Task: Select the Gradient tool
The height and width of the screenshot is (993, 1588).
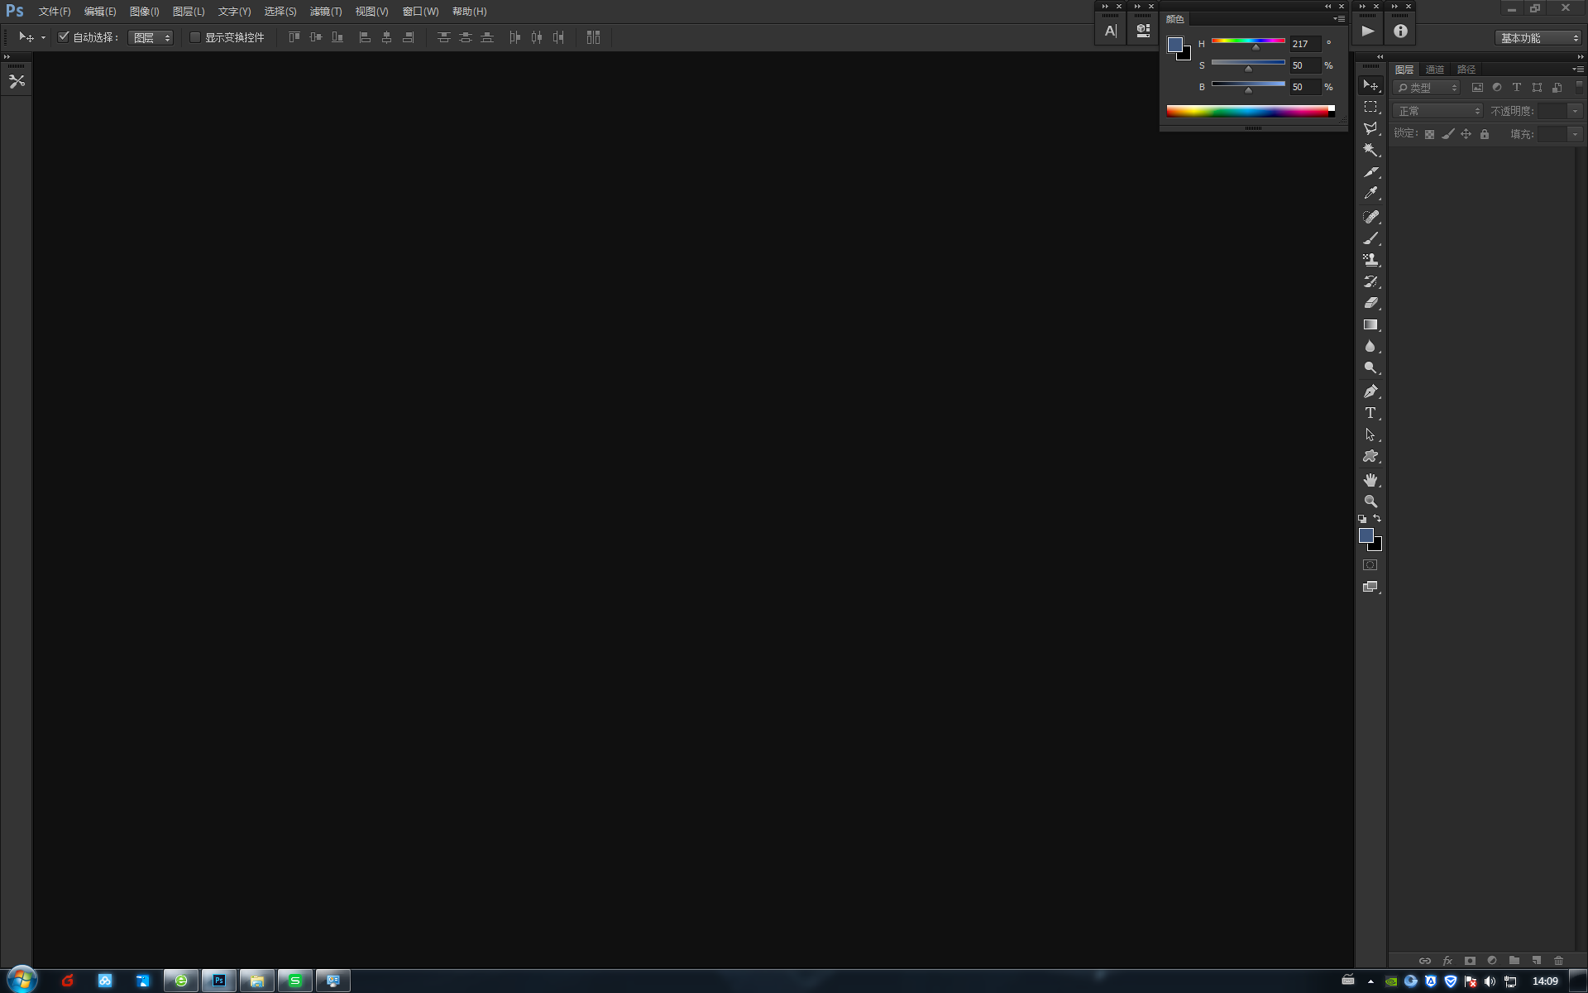Action: 1370,324
